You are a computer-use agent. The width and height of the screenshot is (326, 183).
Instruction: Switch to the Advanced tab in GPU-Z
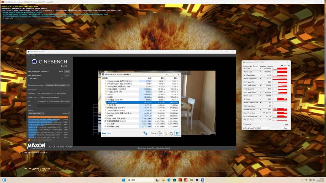click(x=263, y=66)
